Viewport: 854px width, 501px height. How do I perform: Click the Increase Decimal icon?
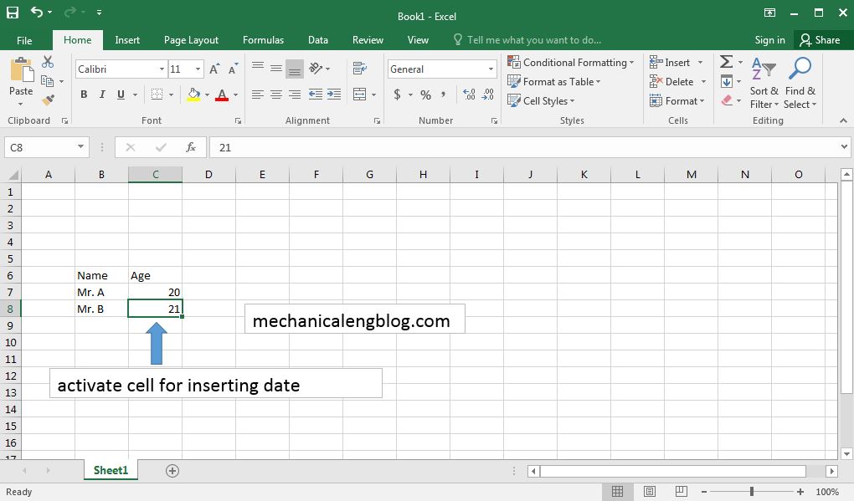coord(469,95)
